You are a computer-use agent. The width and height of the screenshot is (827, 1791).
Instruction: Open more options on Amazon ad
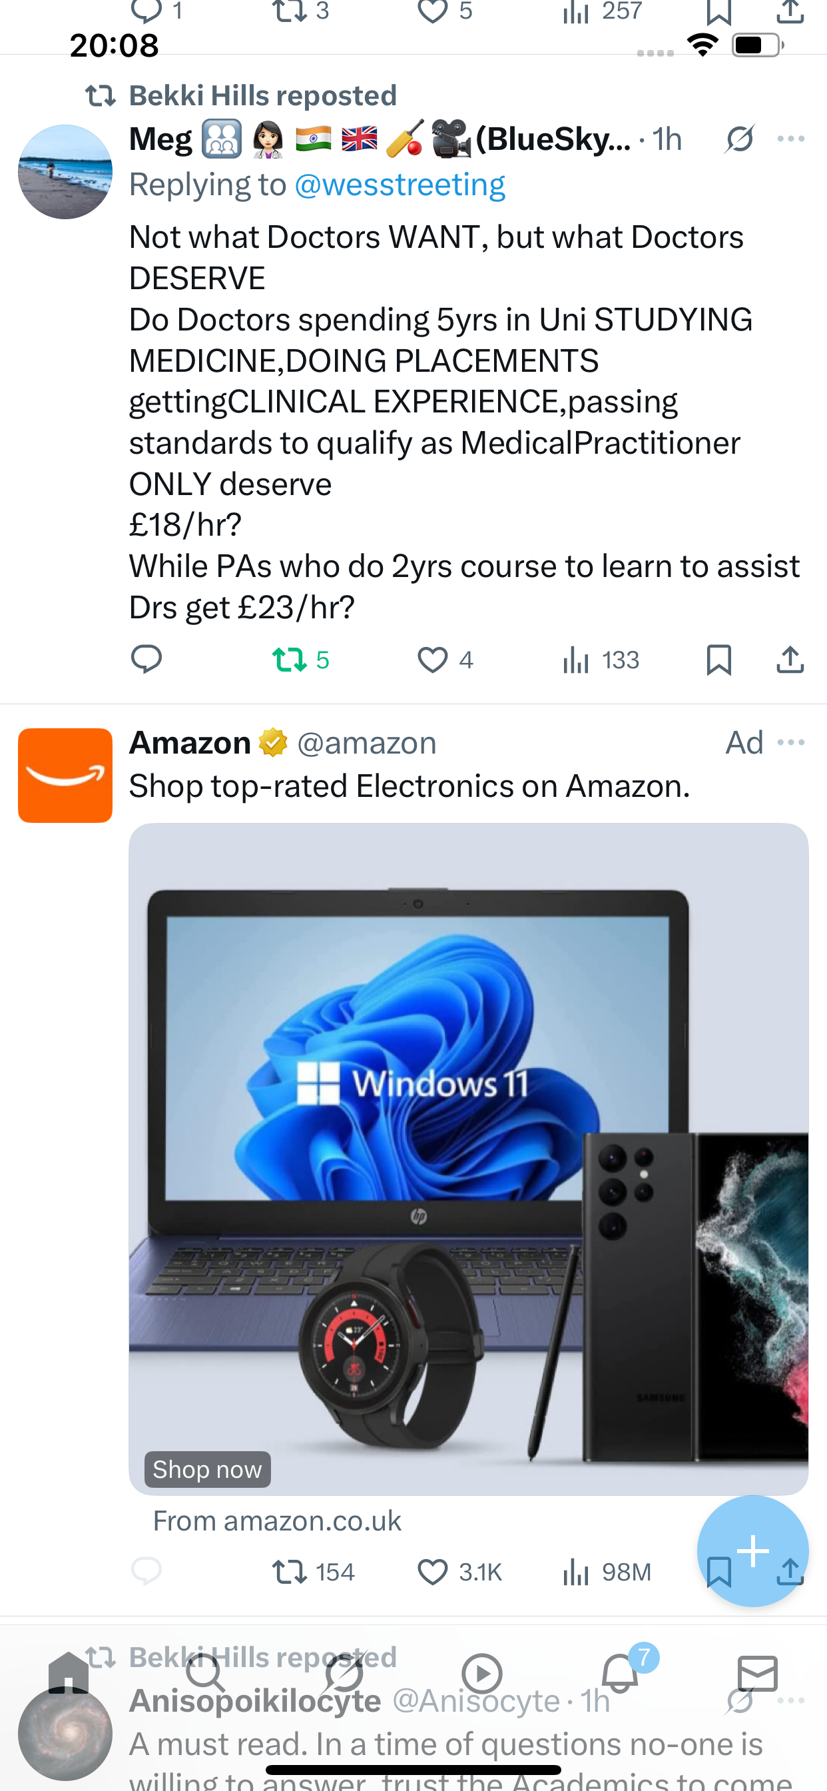tap(791, 742)
